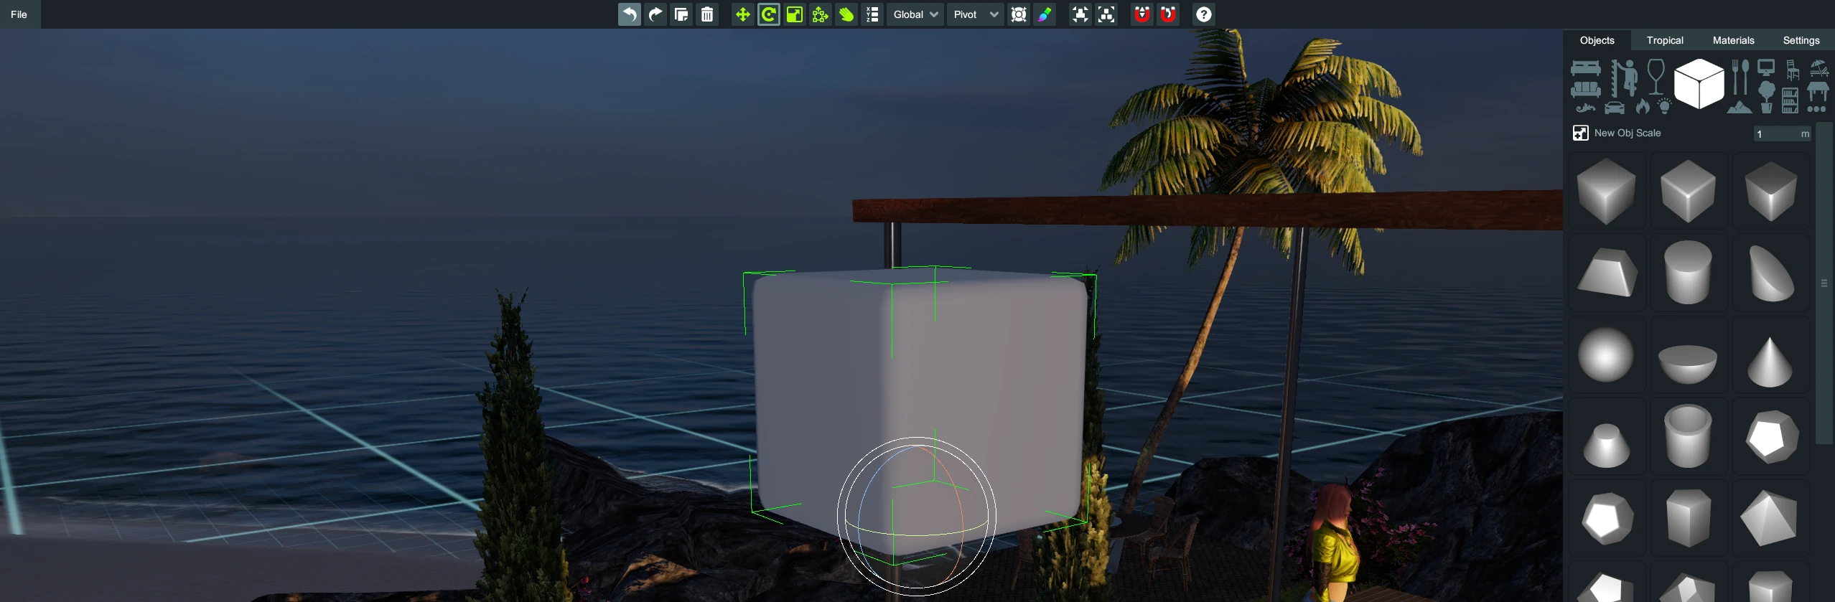This screenshot has width=1835, height=602.
Task: Delete selection with the trash icon
Action: (x=707, y=14)
